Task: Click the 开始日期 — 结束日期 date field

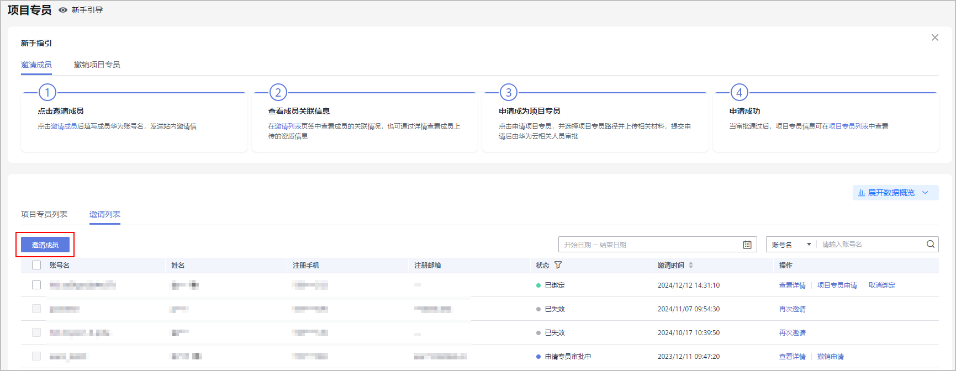Action: 657,245
